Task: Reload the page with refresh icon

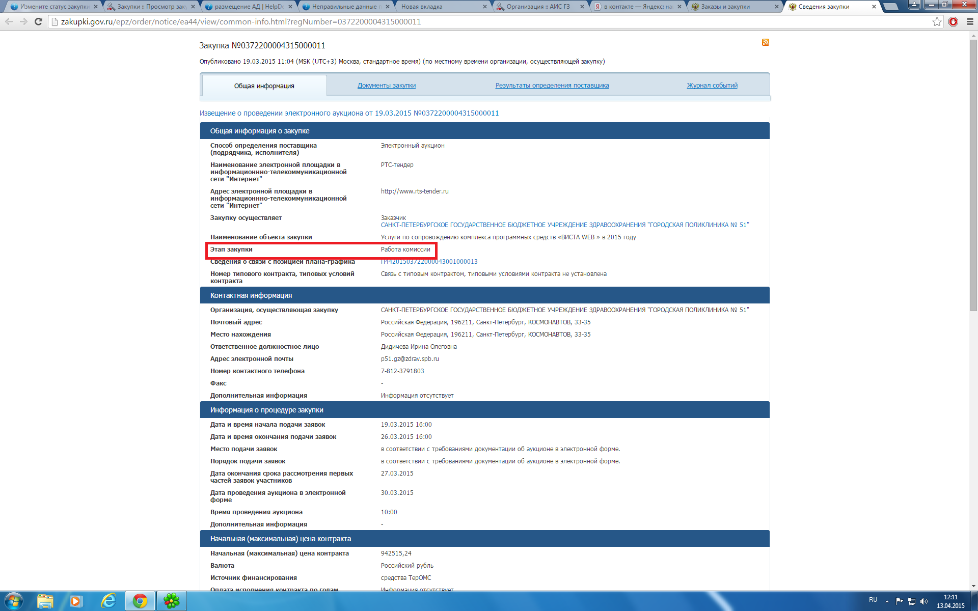Action: coord(38,22)
